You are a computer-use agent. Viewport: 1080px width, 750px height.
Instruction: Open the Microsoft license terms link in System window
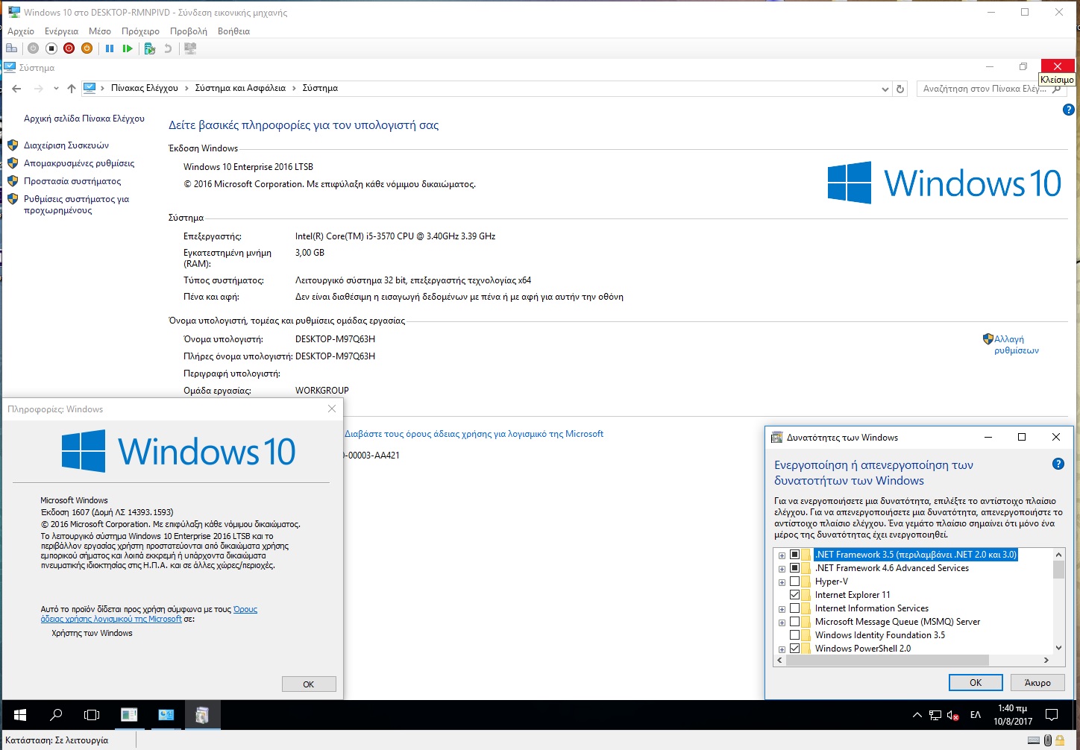click(474, 434)
